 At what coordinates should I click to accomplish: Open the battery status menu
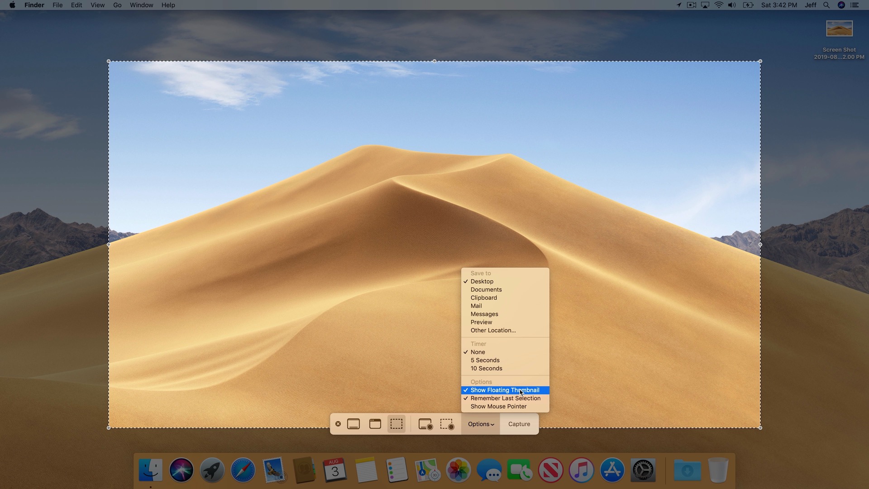click(748, 5)
